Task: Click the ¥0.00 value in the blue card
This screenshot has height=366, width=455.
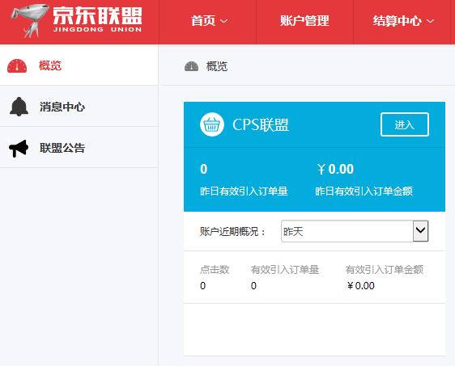Action: click(335, 169)
